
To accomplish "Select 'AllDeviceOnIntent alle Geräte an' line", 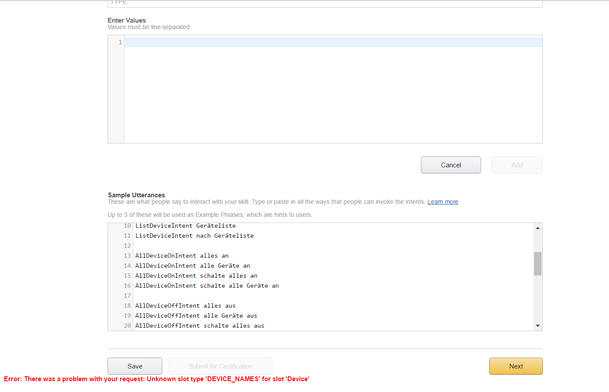I will [x=192, y=266].
